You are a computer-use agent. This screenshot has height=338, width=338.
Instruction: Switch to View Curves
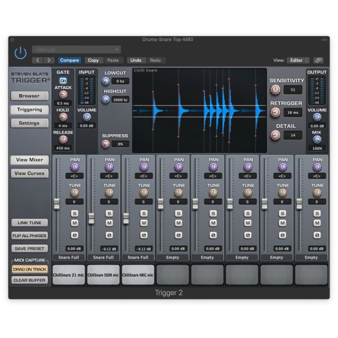coord(29,174)
